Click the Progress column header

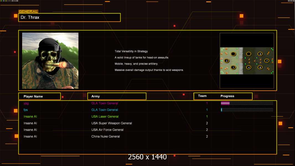point(227,96)
